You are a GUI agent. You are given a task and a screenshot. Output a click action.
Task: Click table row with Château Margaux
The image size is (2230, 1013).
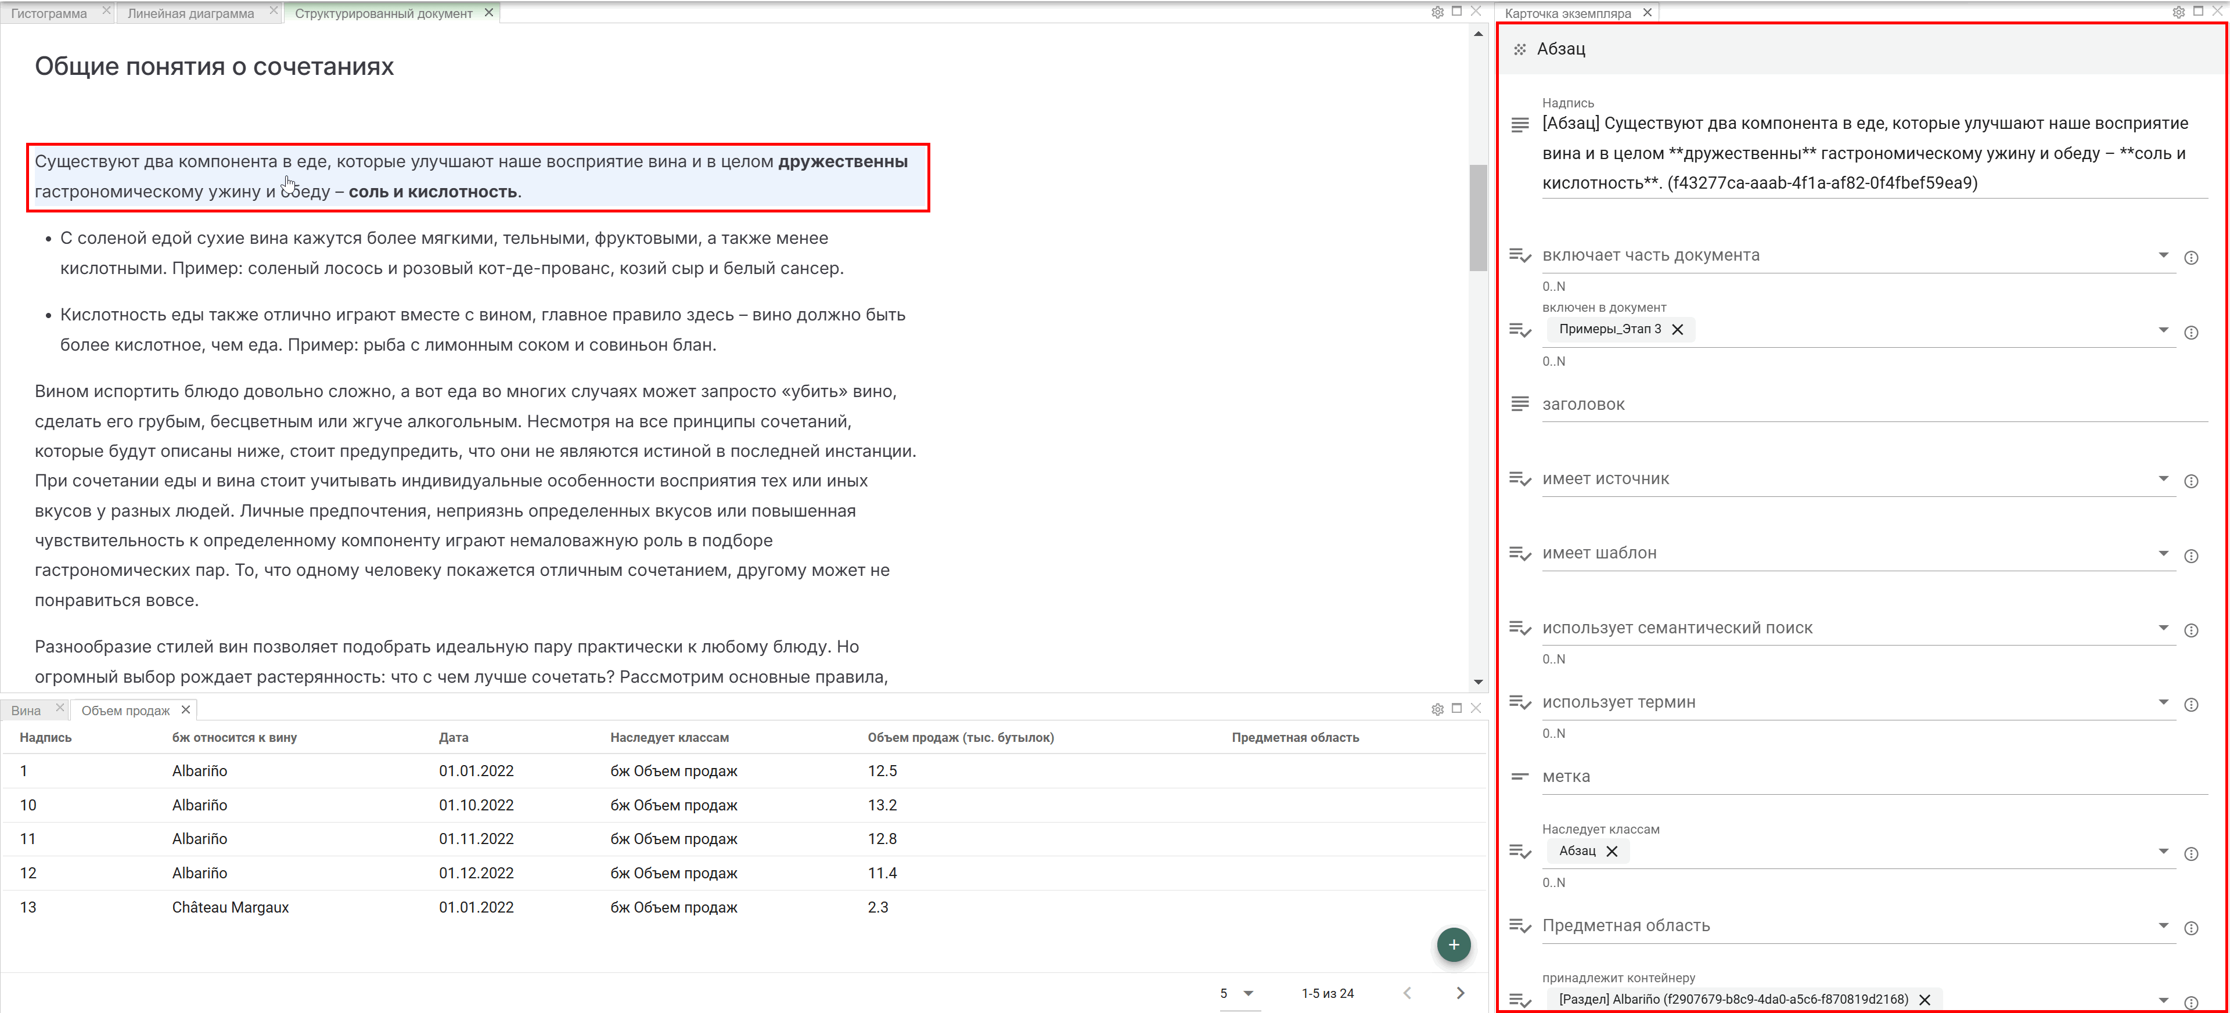pyautogui.click(x=744, y=907)
